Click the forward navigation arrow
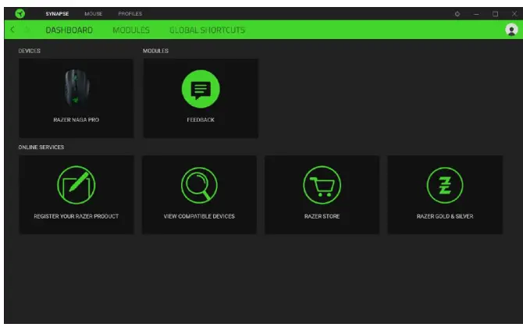 [27, 30]
